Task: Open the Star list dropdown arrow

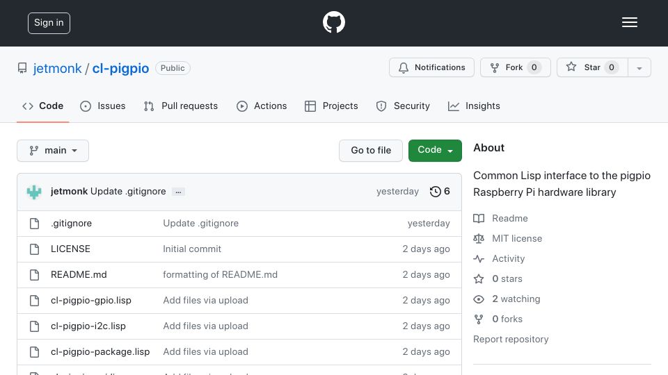Action: 639,67
